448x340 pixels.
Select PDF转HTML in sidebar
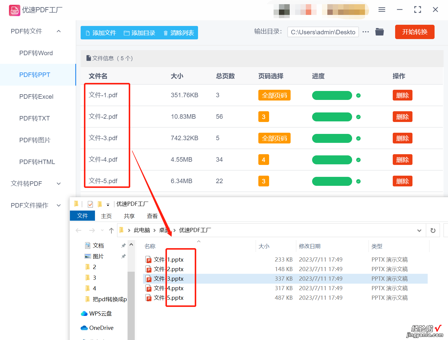click(37, 162)
